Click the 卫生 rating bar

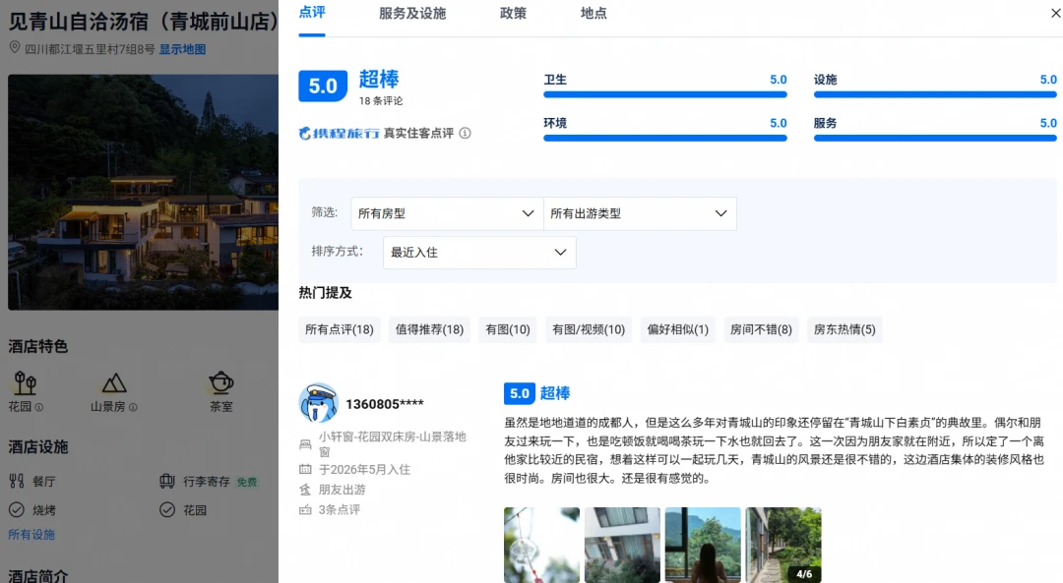pyautogui.click(x=665, y=94)
